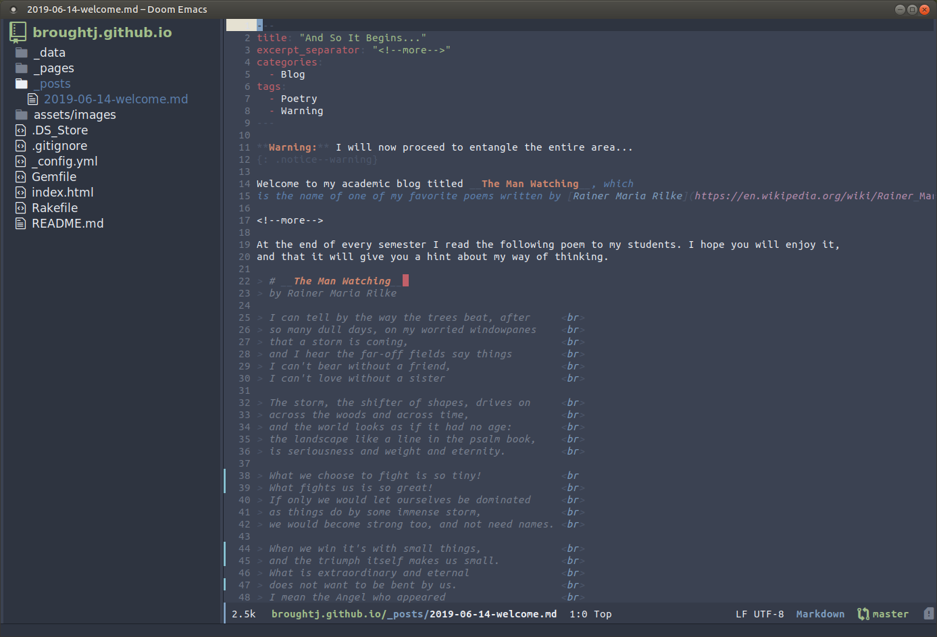Click the line "I mean the Angel who appeared"
937x637 pixels.
pyautogui.click(x=357, y=597)
